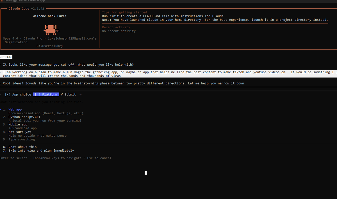Screen dimensions: 337x199
Task: Toggle the checked App choice checkbox
Action: pyautogui.click(x=8, y=95)
